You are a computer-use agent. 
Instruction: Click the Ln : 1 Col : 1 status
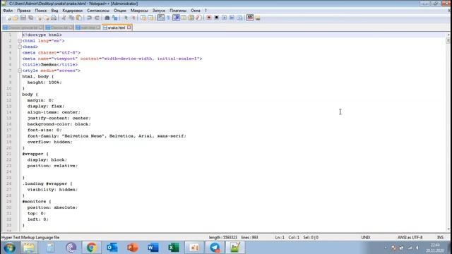click(x=287, y=238)
